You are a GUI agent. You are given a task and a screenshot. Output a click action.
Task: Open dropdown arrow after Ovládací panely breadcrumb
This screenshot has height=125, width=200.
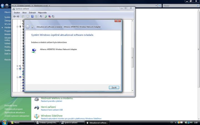pos(32,6)
